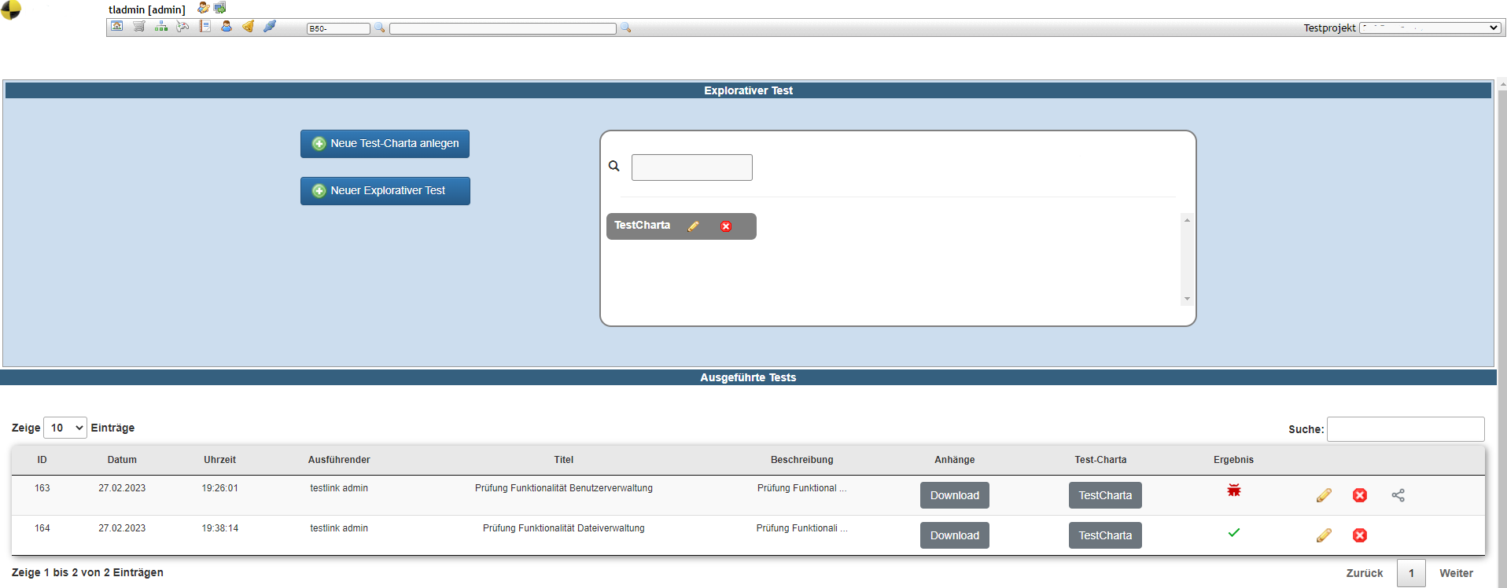Sort table by Ergebnis column header
Viewport: 1507px width, 588px height.
1233,460
